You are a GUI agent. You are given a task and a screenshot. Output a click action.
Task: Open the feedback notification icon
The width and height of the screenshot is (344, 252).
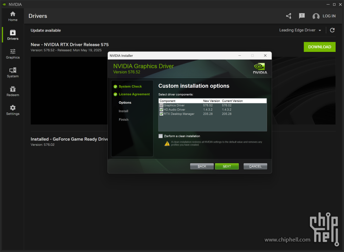(302, 16)
